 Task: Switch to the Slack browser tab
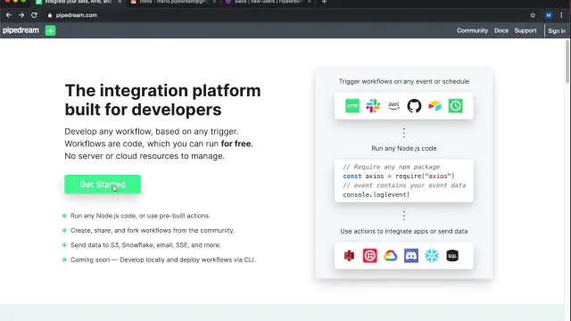[268, 2]
